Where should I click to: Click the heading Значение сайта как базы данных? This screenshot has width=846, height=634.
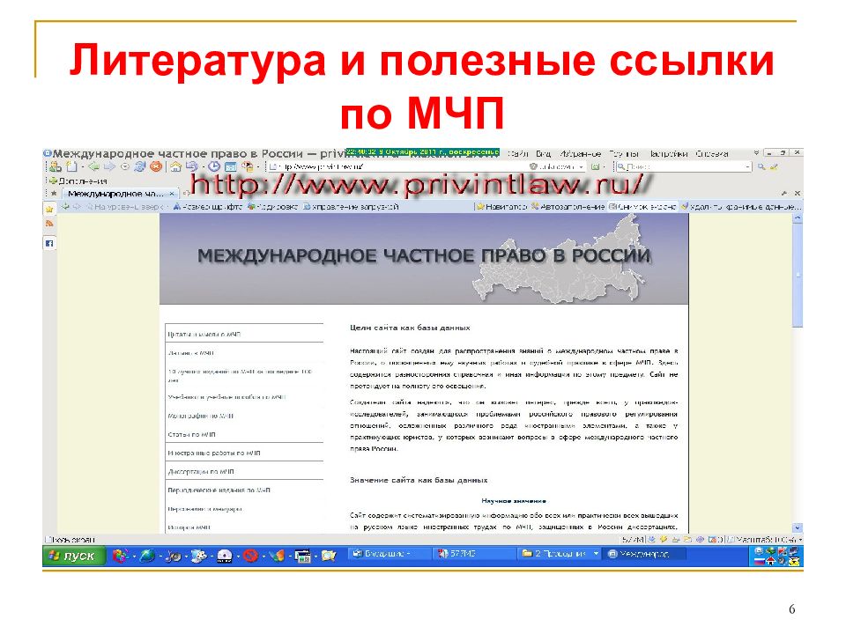(419, 481)
